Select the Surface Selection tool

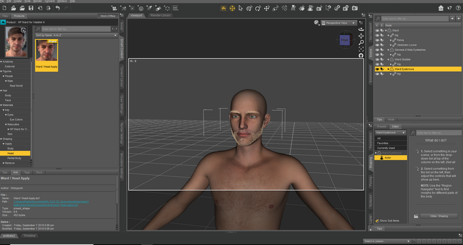click(302, 8)
